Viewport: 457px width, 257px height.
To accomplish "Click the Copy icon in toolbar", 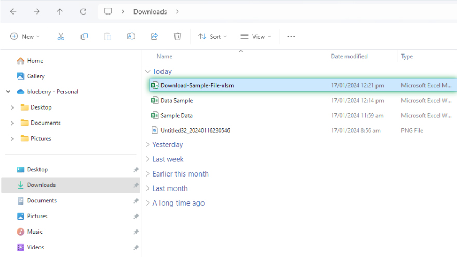I will tap(84, 37).
